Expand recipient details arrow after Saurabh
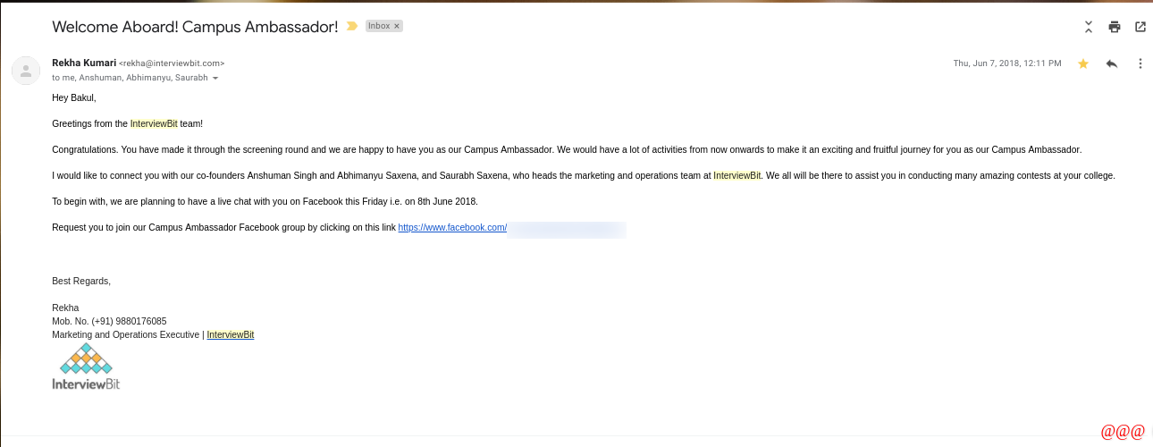 coord(215,79)
